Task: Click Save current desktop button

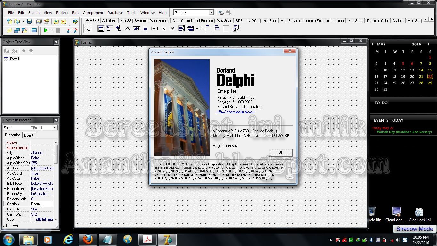Action: [x=221, y=12]
